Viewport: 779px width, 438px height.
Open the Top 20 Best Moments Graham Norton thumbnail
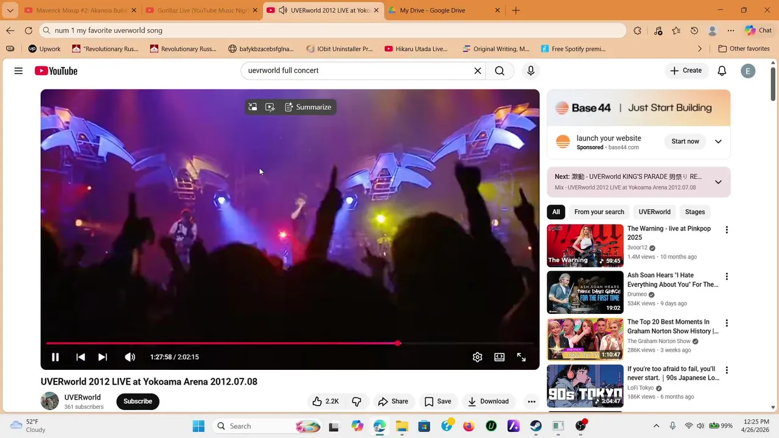click(585, 339)
